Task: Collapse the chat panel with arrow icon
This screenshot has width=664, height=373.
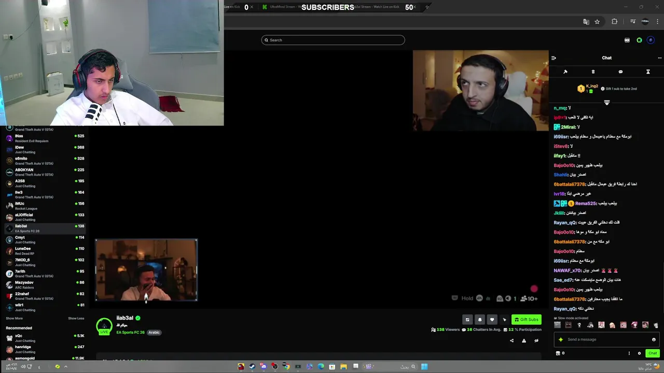Action: (554, 58)
